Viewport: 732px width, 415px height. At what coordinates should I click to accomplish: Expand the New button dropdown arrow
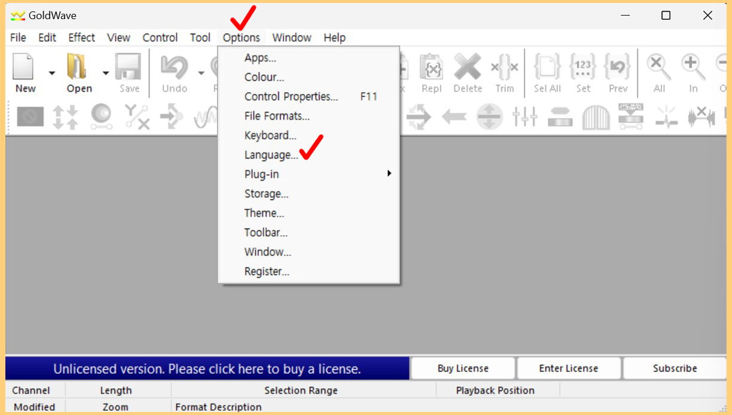(x=51, y=73)
